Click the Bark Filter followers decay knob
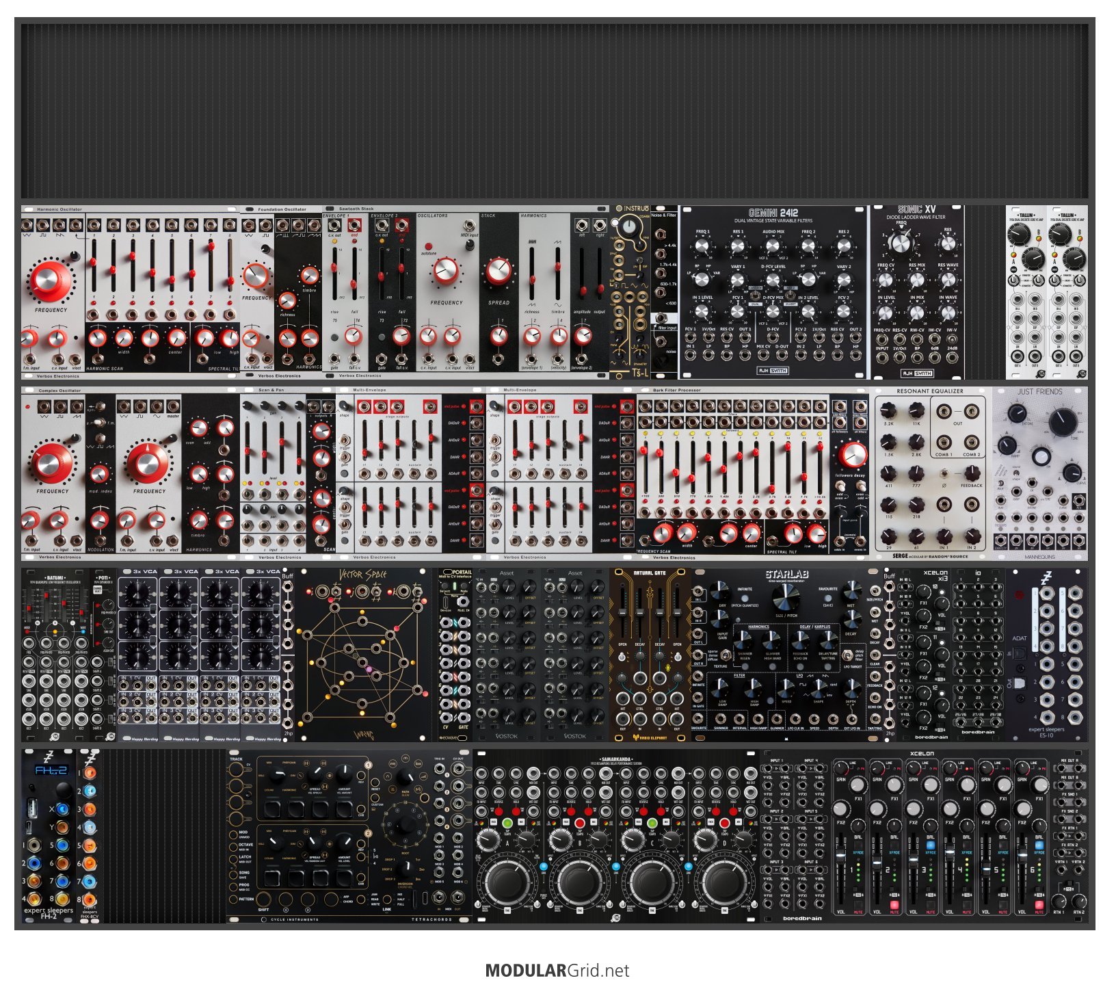Screen dimensions: 1116x985 tap(851, 455)
